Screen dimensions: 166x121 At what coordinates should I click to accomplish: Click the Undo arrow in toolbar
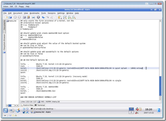click(x=44, y=17)
